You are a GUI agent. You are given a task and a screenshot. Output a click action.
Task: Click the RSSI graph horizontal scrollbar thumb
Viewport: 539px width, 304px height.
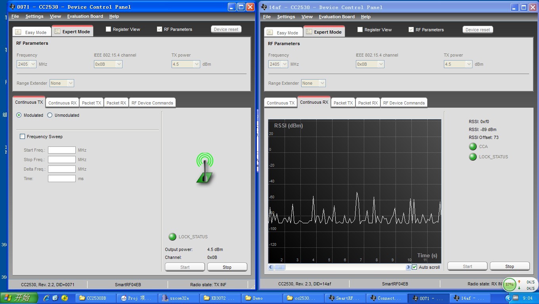pos(279,267)
